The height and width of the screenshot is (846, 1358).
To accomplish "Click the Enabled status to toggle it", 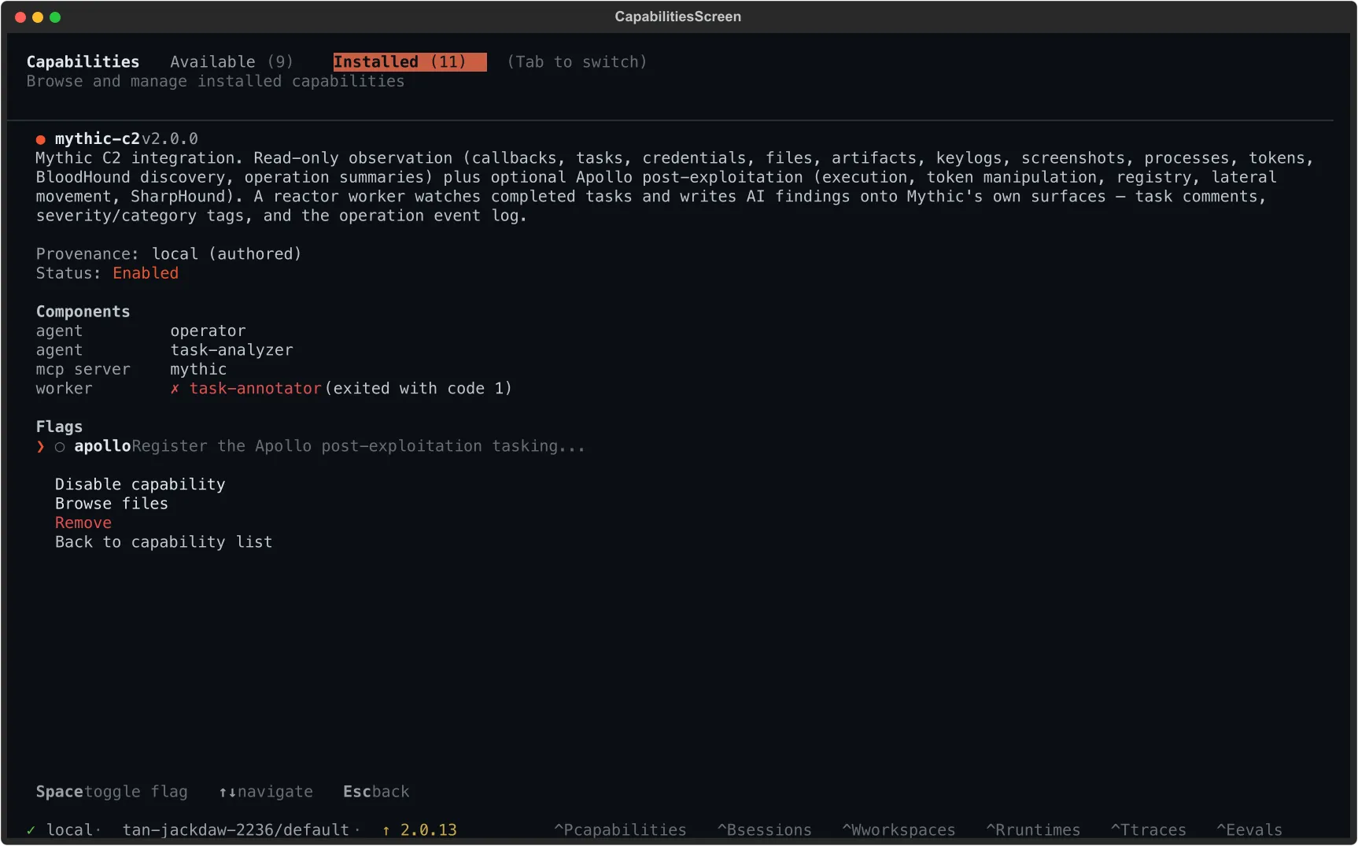I will pos(146,273).
